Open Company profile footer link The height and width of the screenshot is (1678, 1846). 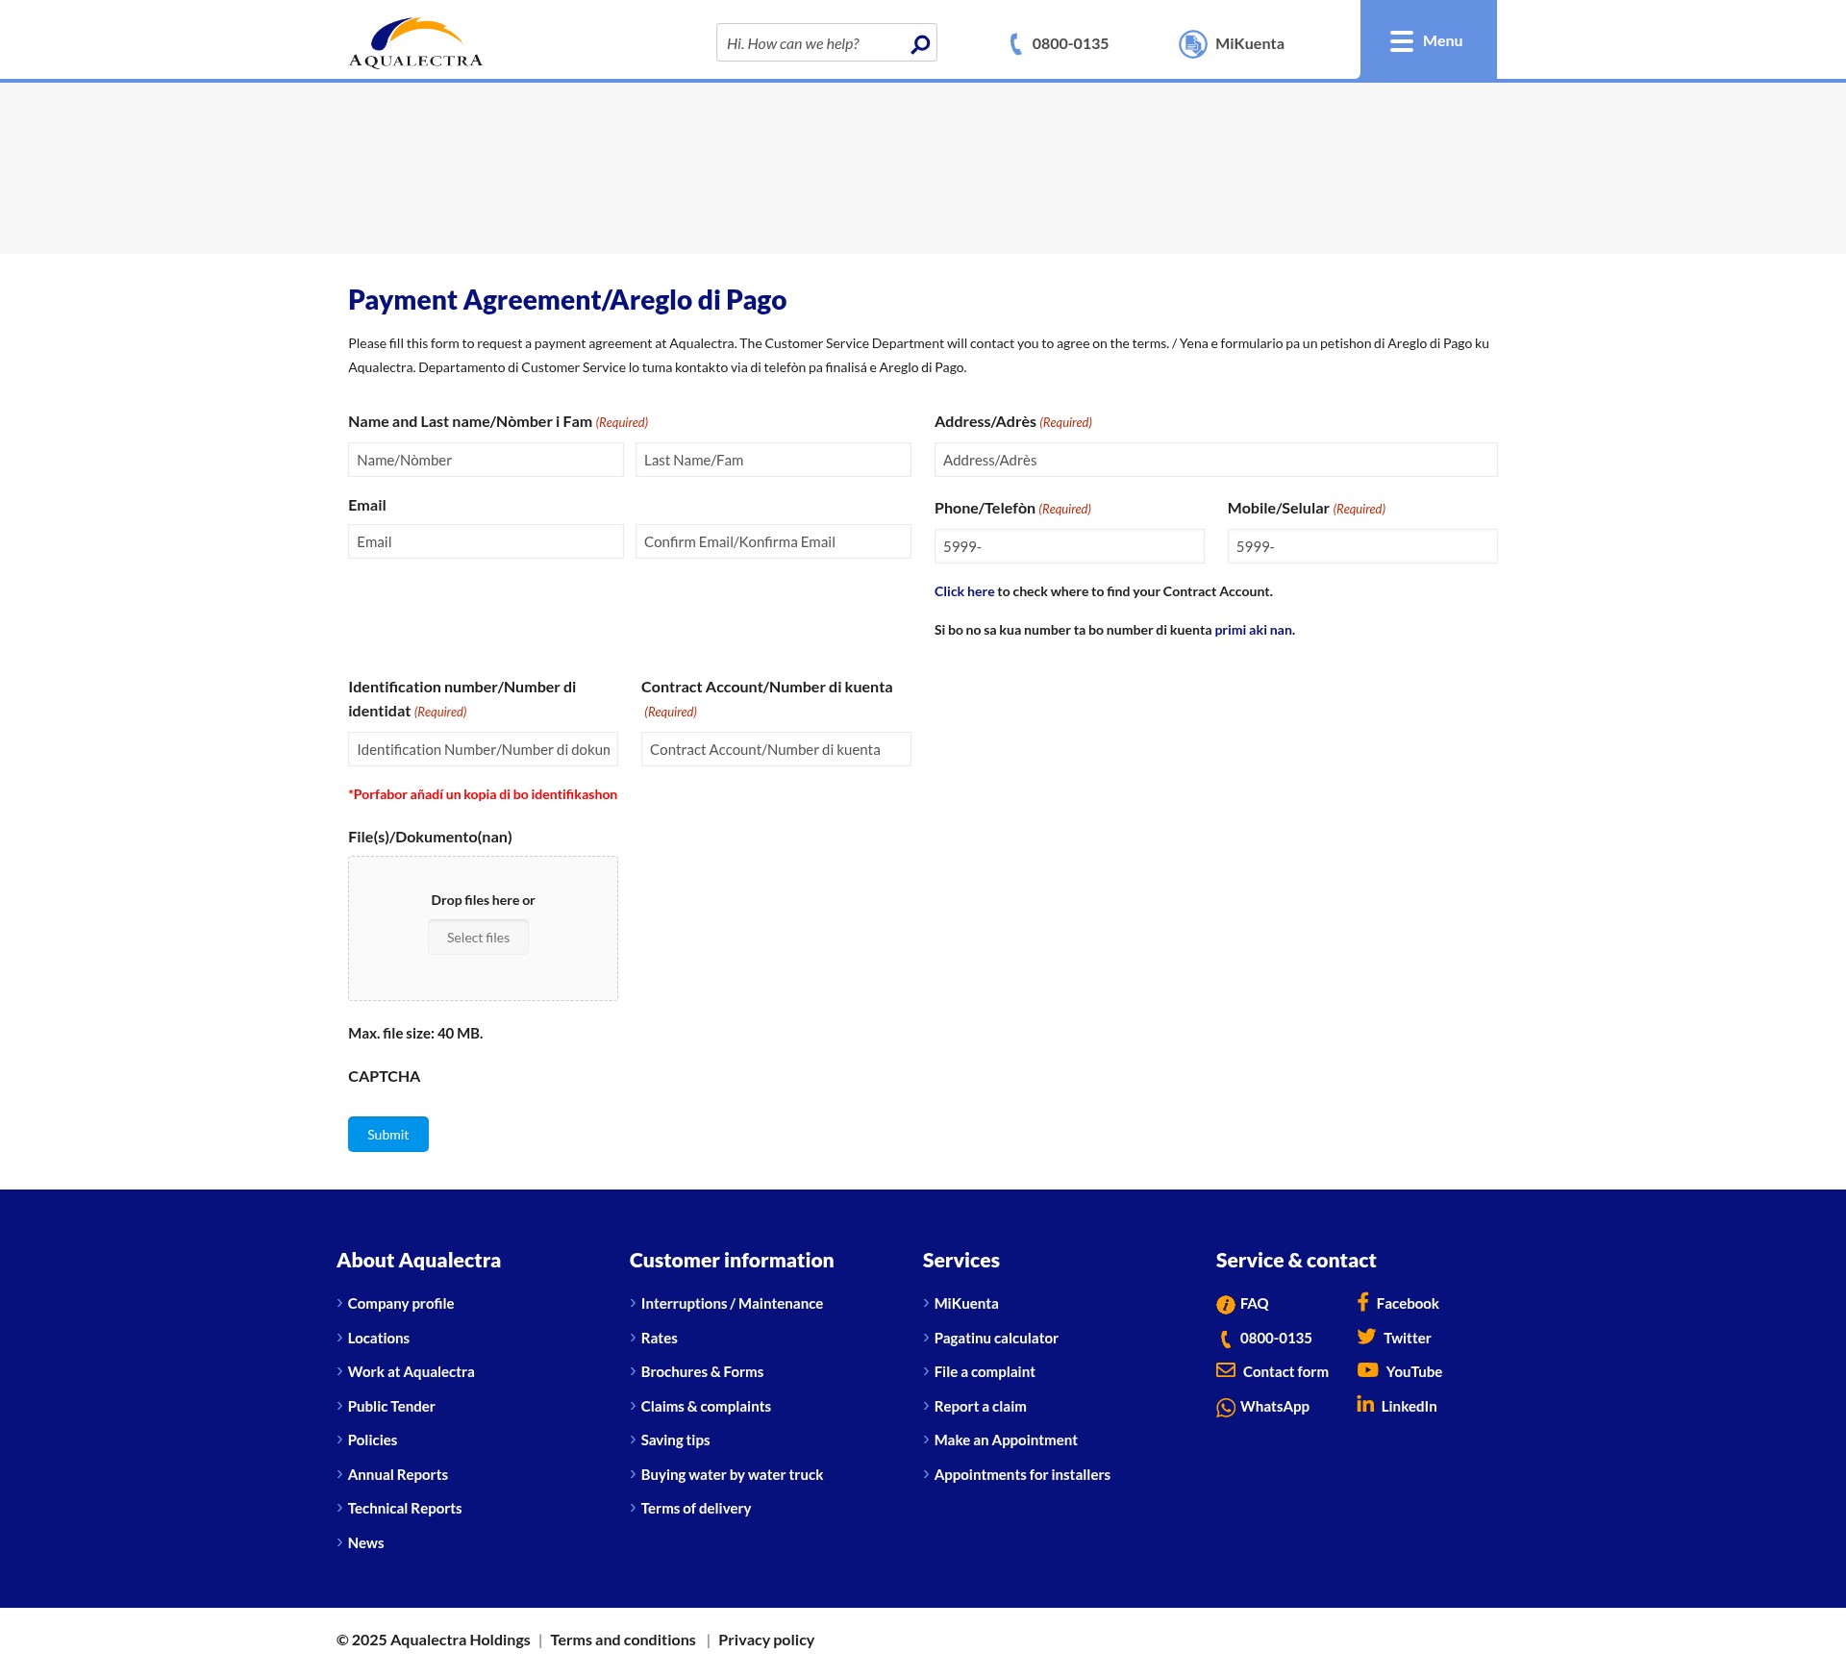click(x=401, y=1304)
